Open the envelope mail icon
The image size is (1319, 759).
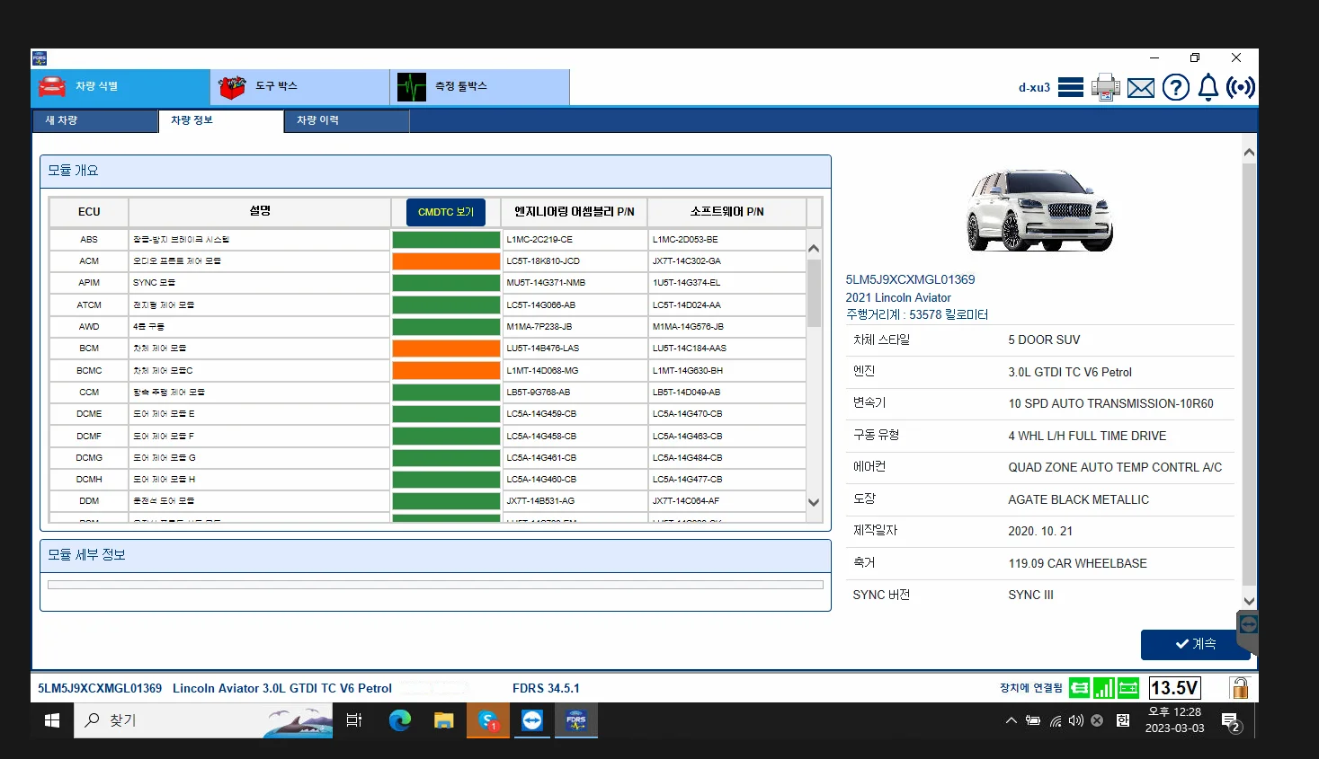(1141, 88)
